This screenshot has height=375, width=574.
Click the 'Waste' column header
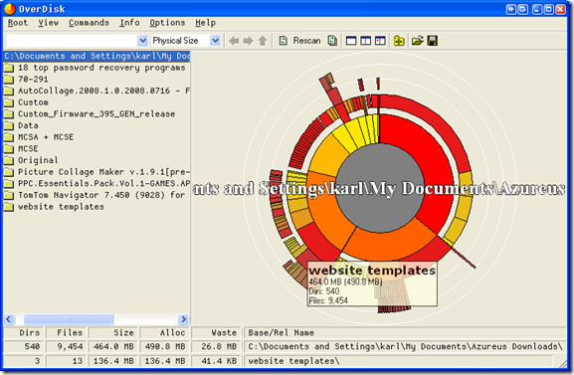point(216,332)
